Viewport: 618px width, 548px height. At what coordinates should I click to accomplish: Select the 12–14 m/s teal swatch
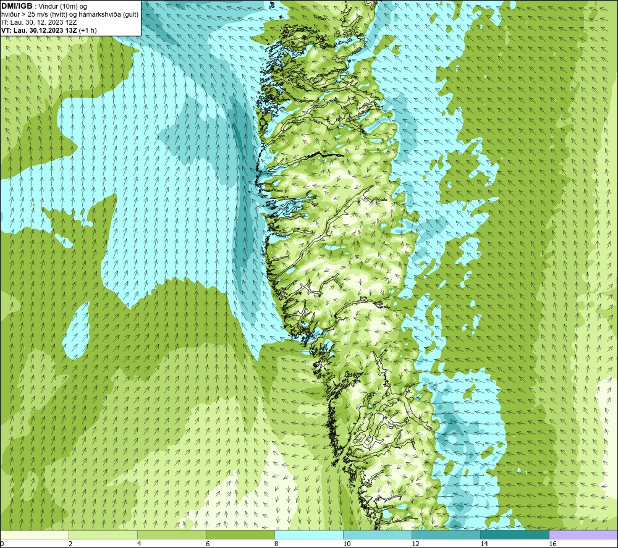(x=446, y=534)
